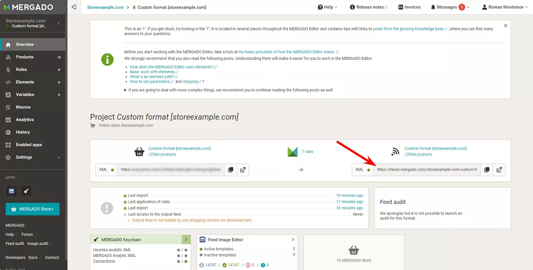Open Release notes link

(x=369, y=7)
